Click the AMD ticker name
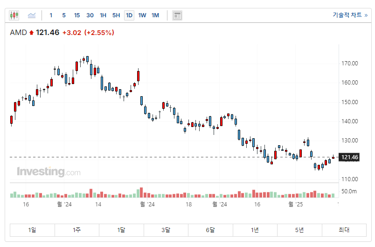Screen dimensions: 375x247 [x=18, y=33]
